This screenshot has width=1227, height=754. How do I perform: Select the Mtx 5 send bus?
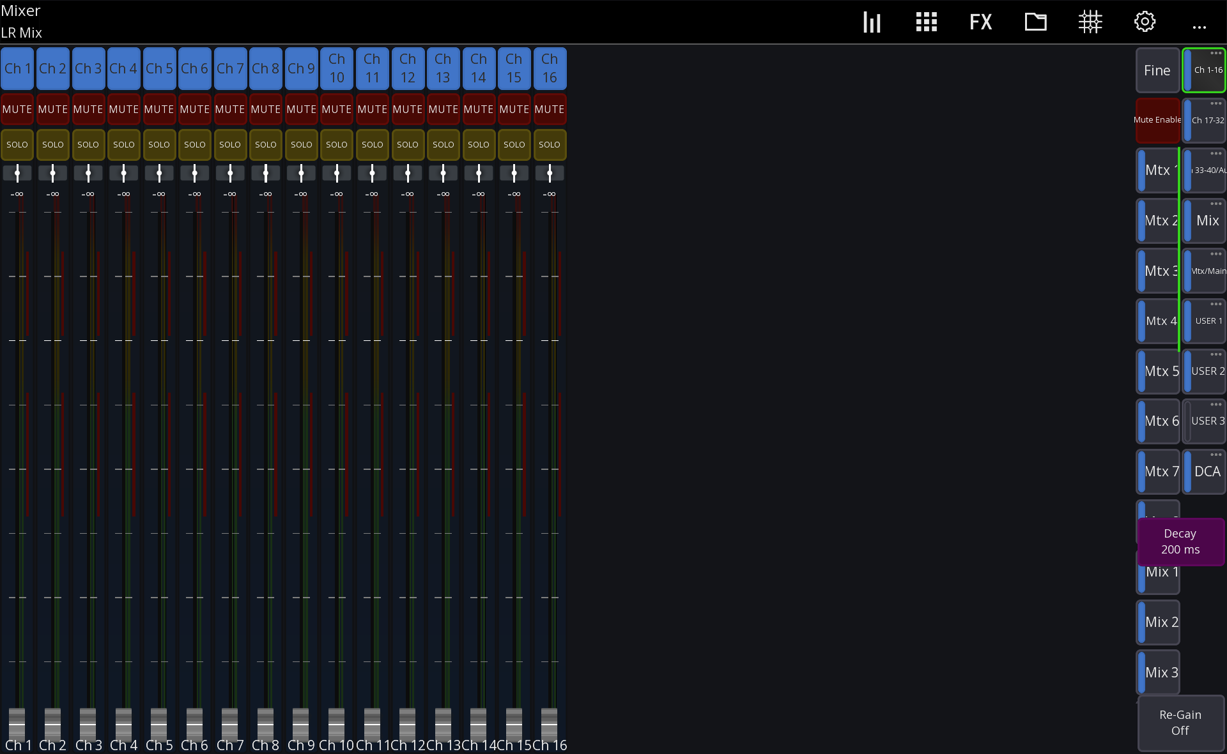(x=1157, y=372)
